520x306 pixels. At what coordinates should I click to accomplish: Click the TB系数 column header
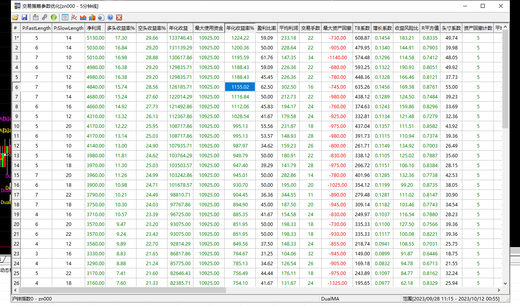362,28
